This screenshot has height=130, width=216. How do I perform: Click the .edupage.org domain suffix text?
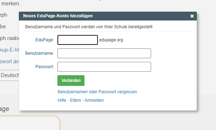(111, 40)
